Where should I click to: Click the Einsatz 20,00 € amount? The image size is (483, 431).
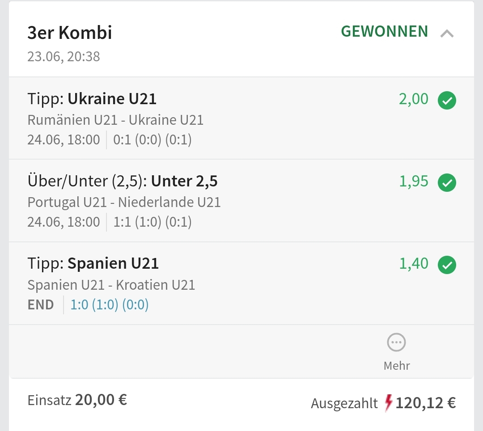[x=101, y=400]
